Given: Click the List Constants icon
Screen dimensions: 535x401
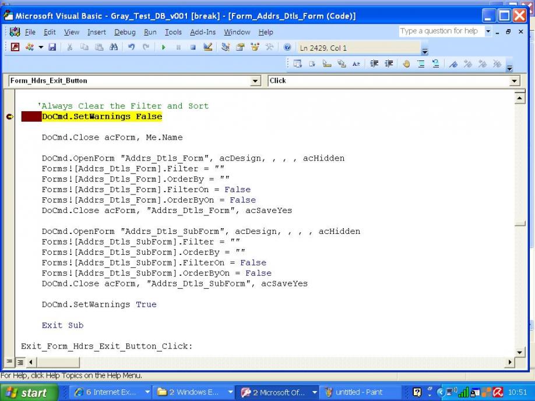Looking at the screenshot, I should point(312,63).
